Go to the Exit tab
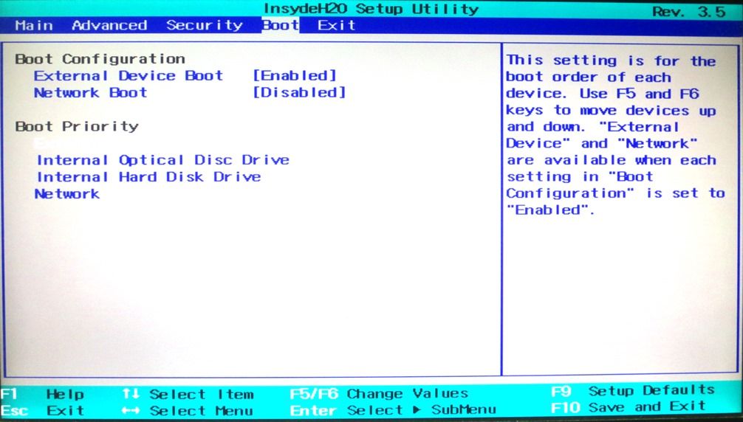Viewport: 743px width, 422px height. (337, 25)
